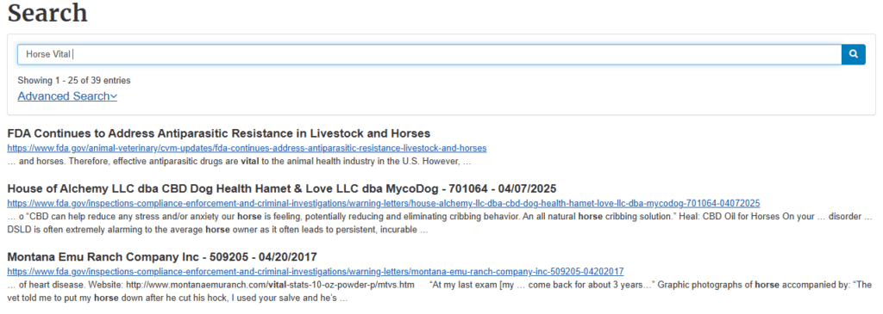Click the 'Search' page heading
Viewport: 883px width, 314px height.
click(x=48, y=14)
